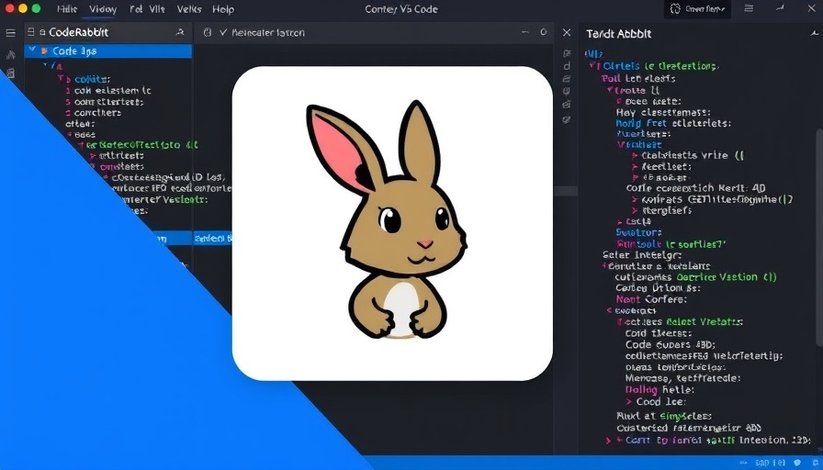The width and height of the screenshot is (823, 470).
Task: Click the chat bubble icon in the status bar
Action: (x=798, y=464)
